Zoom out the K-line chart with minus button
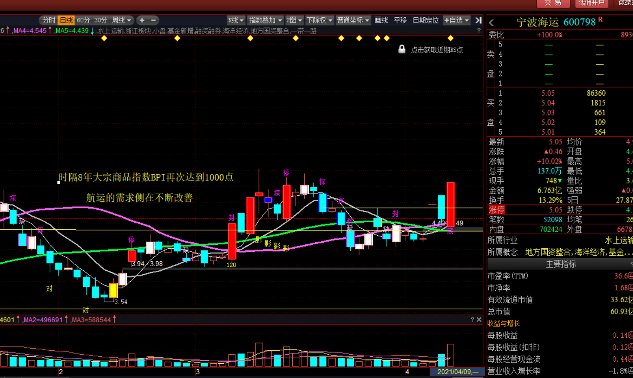The image size is (633, 378). coord(153,20)
